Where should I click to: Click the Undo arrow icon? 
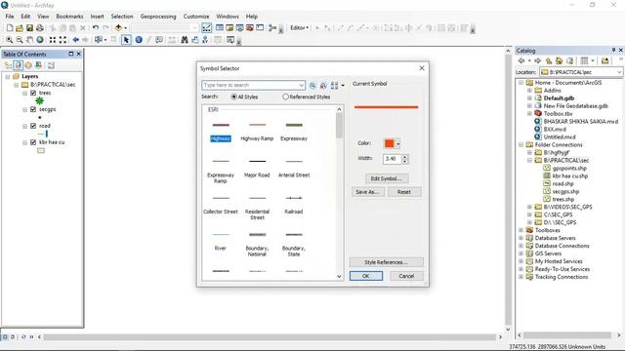(96, 28)
